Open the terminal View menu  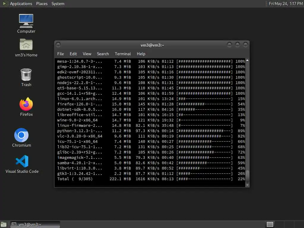pyautogui.click(x=87, y=54)
